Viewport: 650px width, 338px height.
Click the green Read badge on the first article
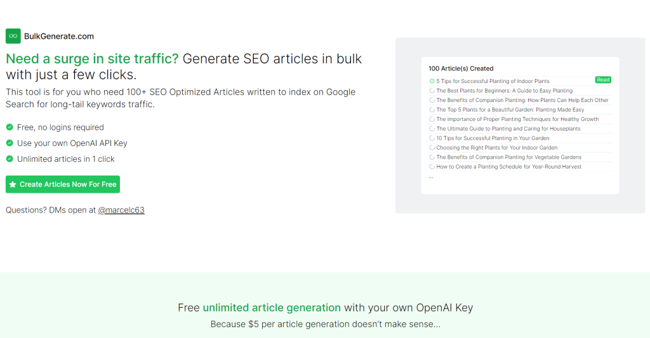[x=603, y=80]
